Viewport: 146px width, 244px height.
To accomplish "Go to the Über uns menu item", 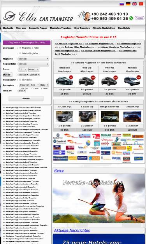I will coord(21,28).
